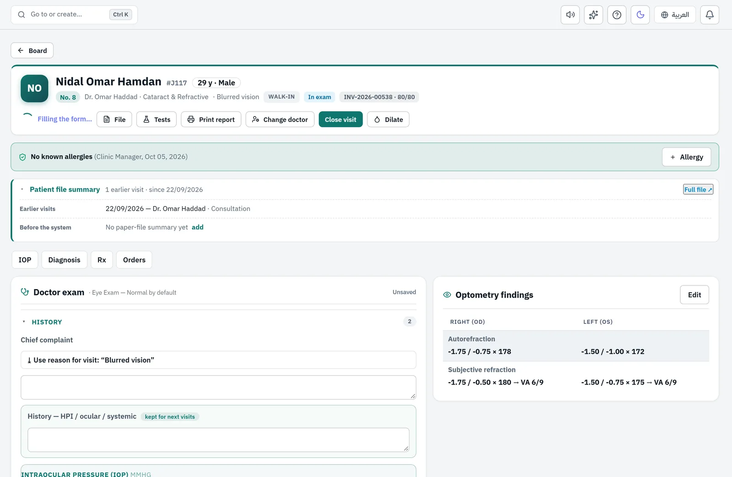
Task: Jump to the Diagnosis tab
Action: coord(64,260)
